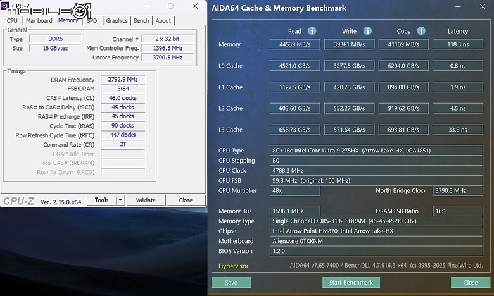Click the CAS# Latency value 46.0 clocks
This screenshot has width=494, height=296.
coord(123,98)
